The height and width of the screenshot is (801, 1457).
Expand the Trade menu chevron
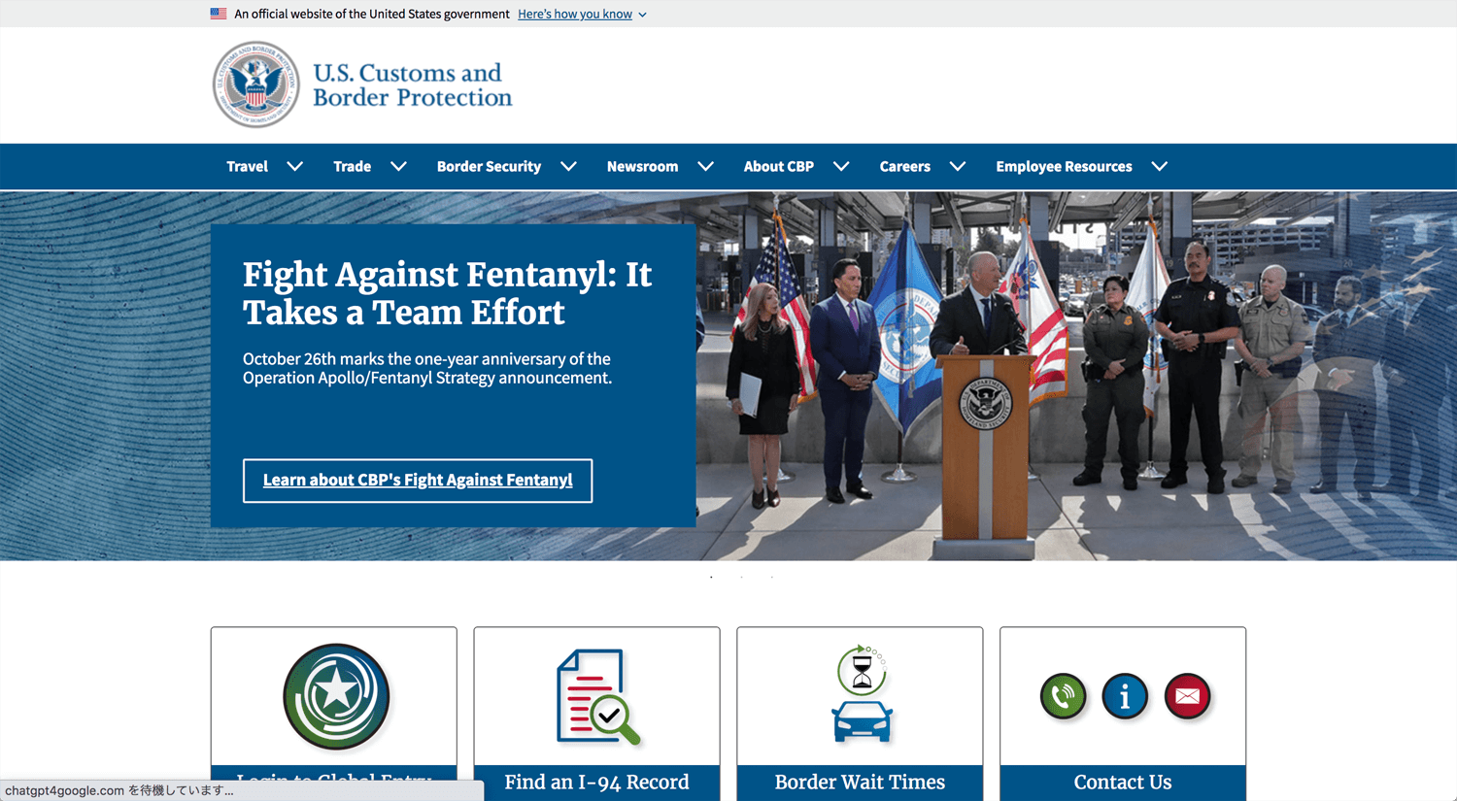tap(398, 167)
